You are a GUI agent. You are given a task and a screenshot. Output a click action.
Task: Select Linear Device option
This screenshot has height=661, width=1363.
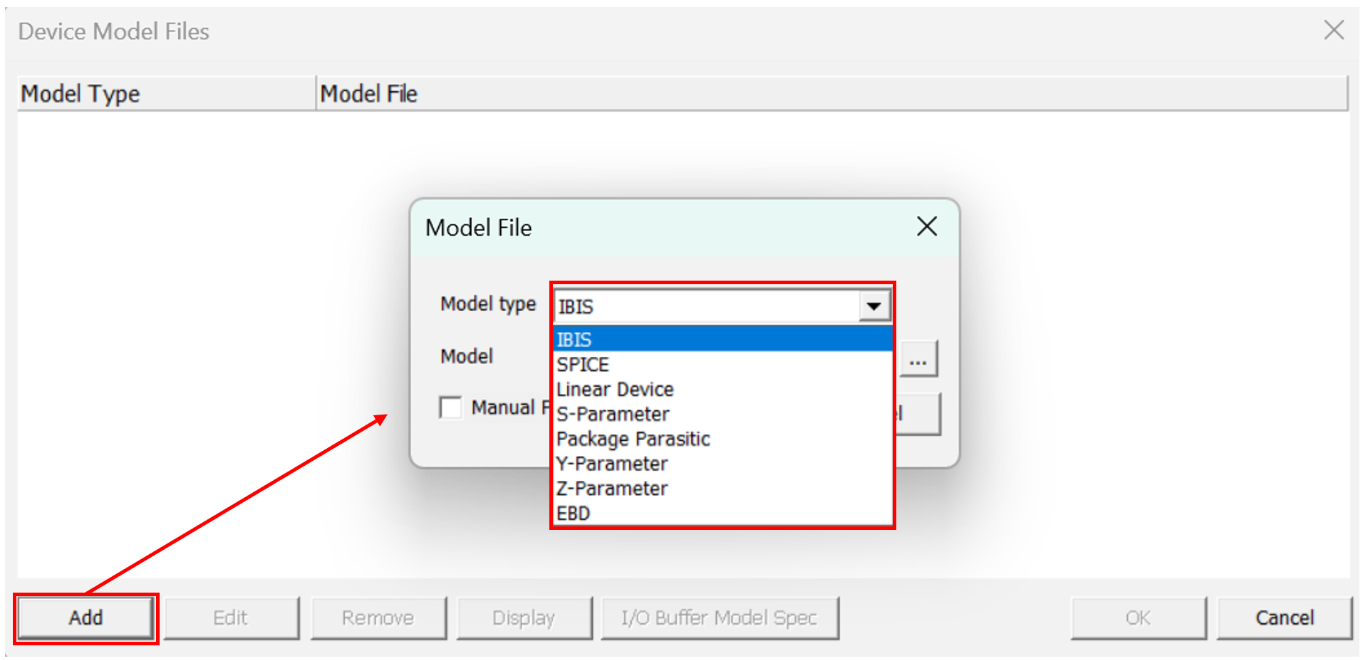[x=722, y=389]
